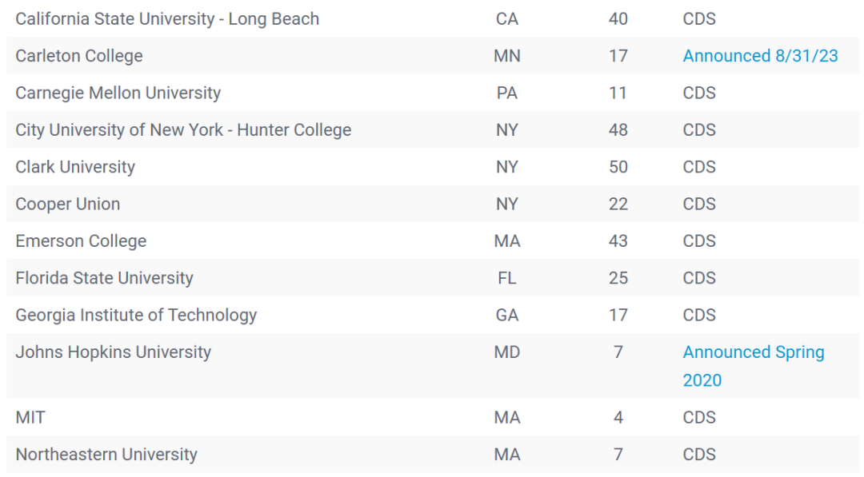Open the Announced Spring 2020 link
Screen dimensions: 864x477
[754, 366]
